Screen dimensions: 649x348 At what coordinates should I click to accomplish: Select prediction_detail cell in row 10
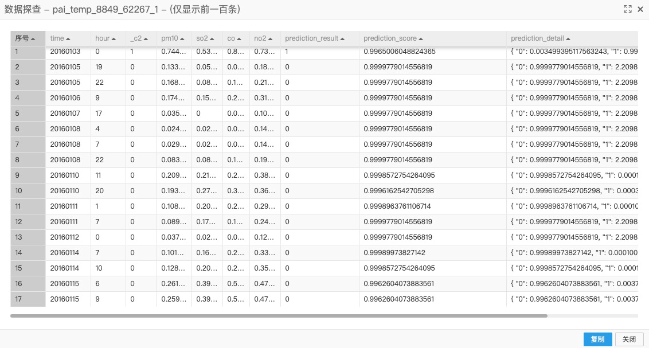click(572, 191)
